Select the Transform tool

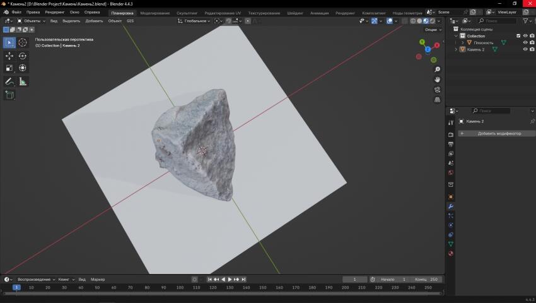tap(23, 68)
